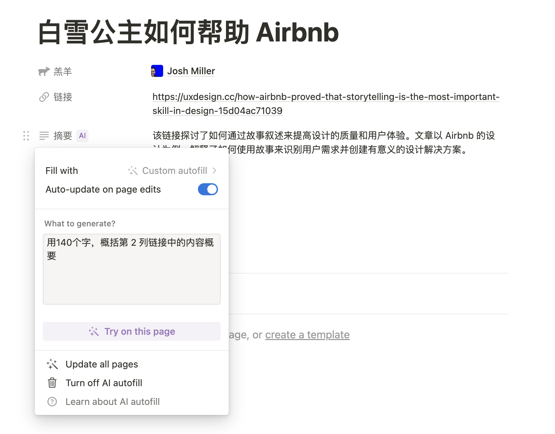Image resolution: width=555 pixels, height=434 pixels.
Task: Click the magic wand icon for Update all pages
Action: click(x=52, y=364)
